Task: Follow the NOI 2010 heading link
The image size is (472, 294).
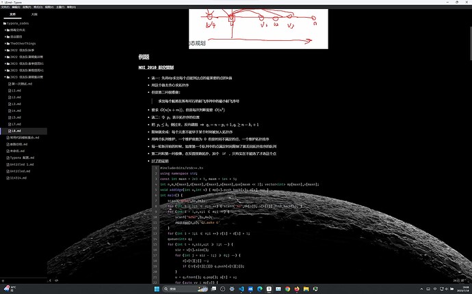Action: tap(156, 68)
